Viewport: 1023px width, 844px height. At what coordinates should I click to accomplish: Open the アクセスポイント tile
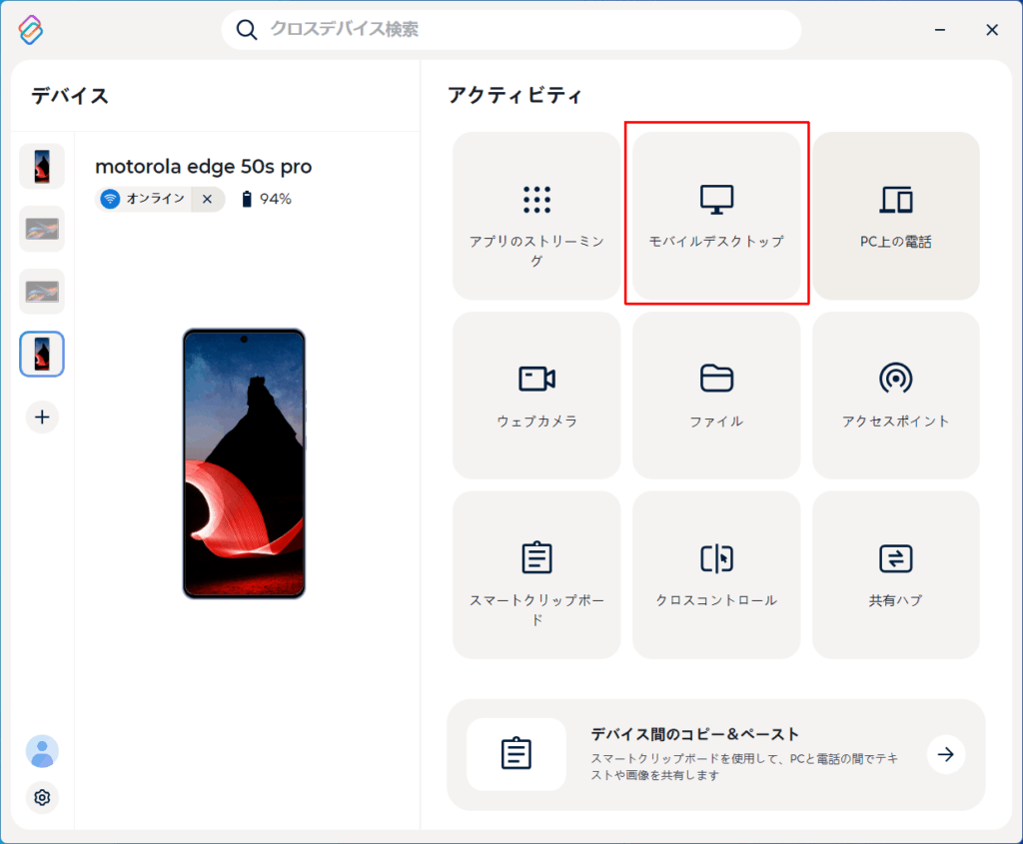[896, 396]
